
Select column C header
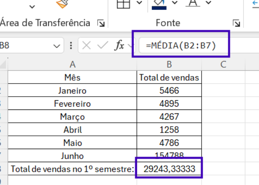tap(223, 64)
